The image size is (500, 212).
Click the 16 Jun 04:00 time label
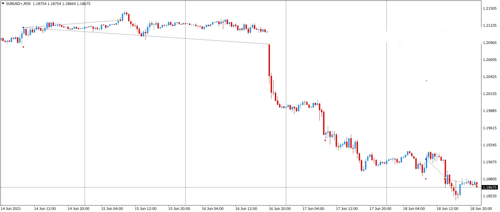pos(213,209)
